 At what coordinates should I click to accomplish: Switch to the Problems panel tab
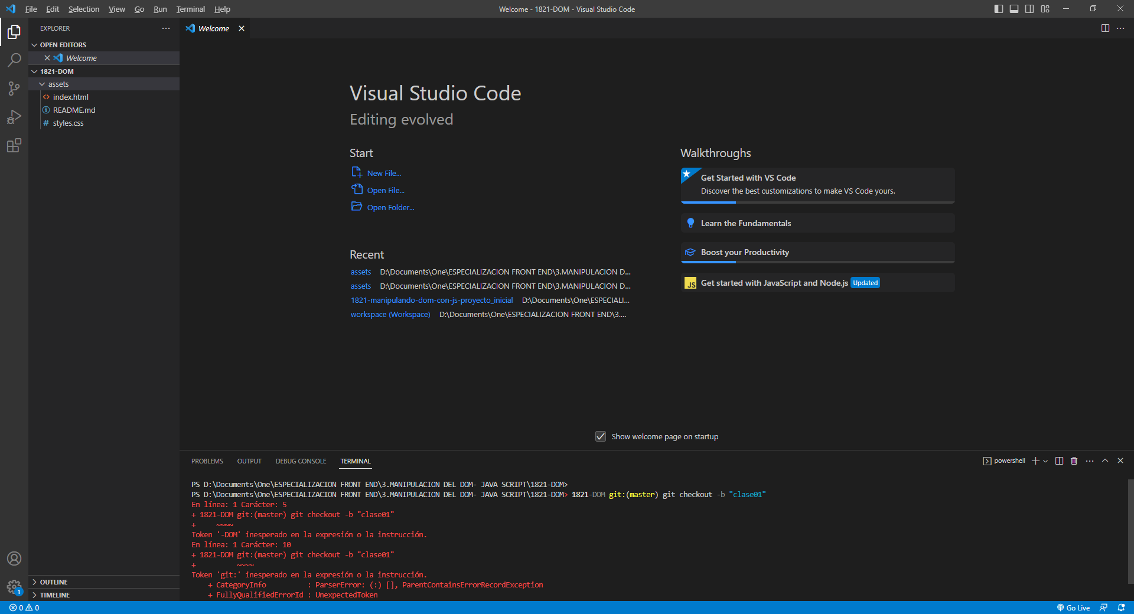tap(207, 461)
